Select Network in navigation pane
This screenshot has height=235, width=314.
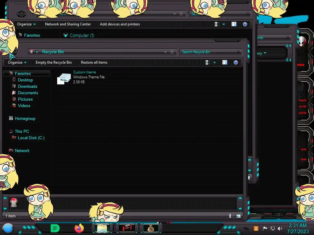tap(22, 151)
